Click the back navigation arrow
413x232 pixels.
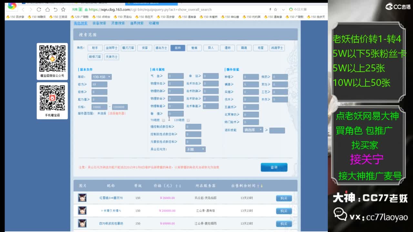point(23,10)
